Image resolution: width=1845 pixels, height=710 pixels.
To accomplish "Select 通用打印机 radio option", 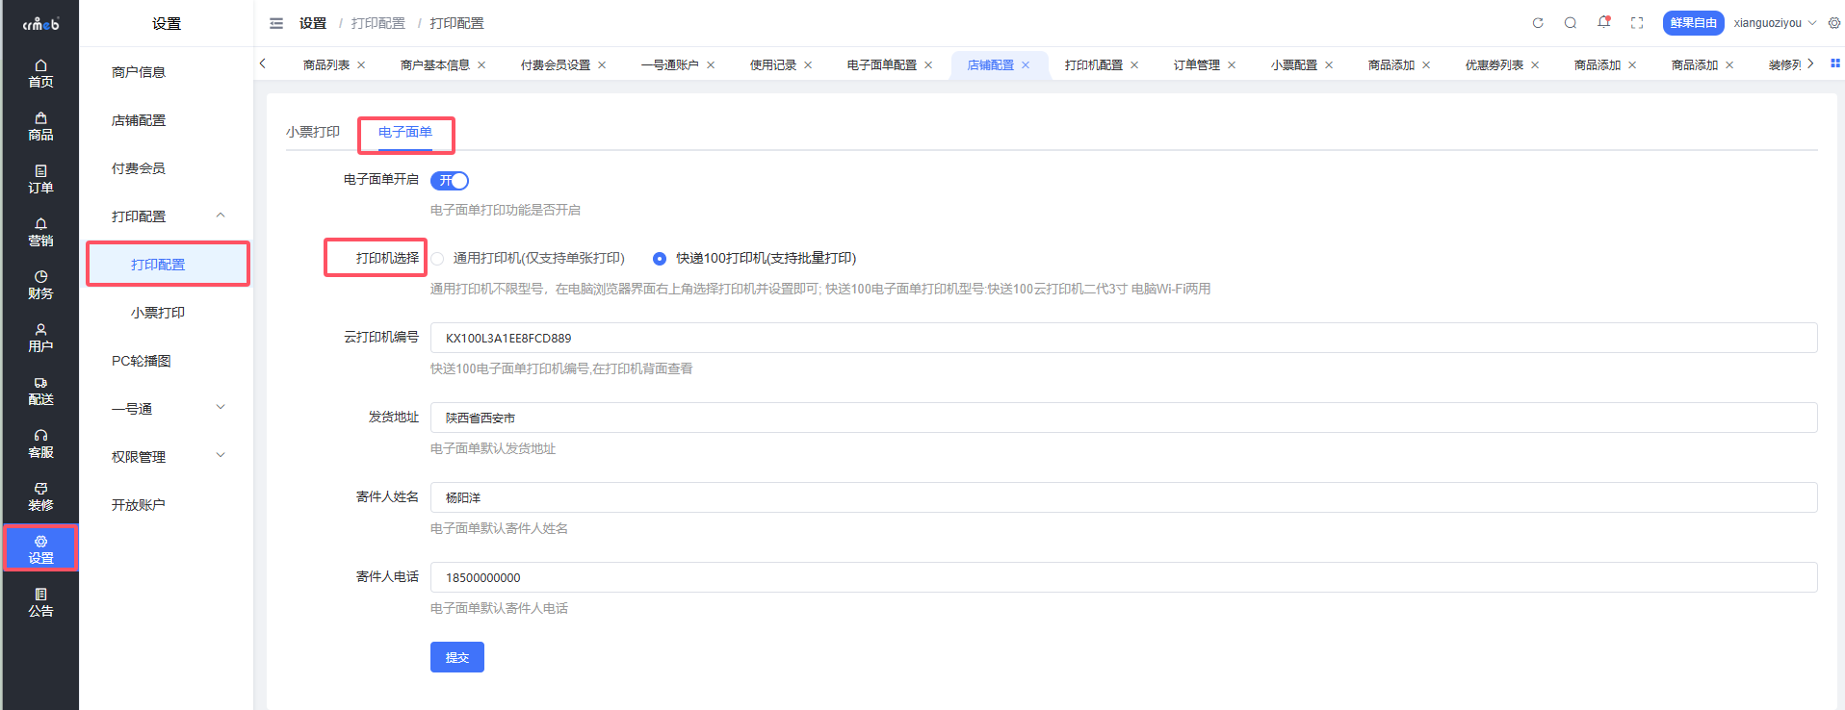I will tap(438, 259).
